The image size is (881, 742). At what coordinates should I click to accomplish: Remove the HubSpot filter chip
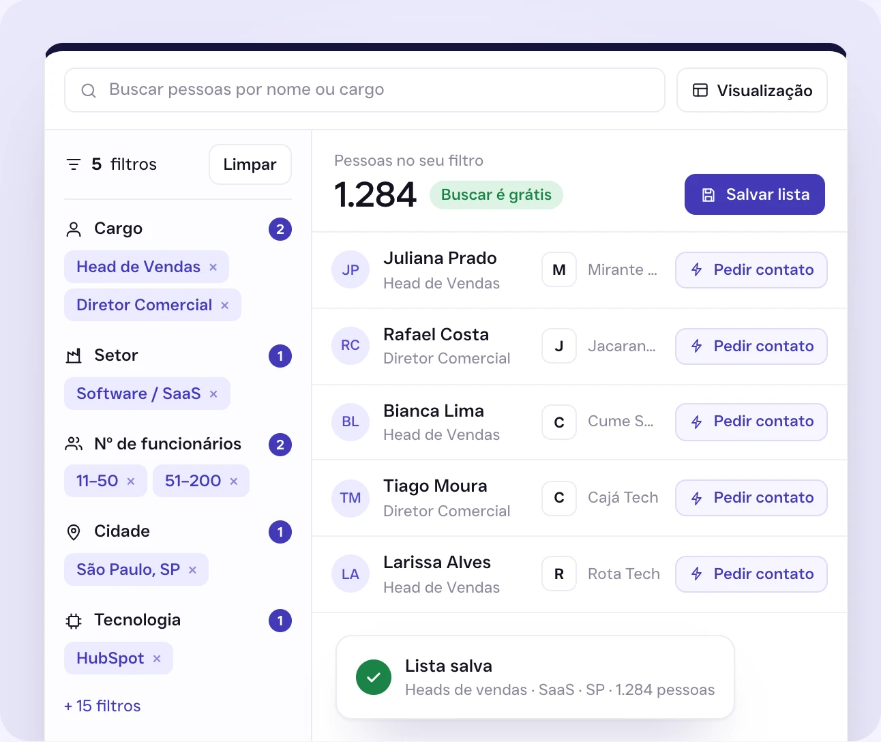(157, 659)
